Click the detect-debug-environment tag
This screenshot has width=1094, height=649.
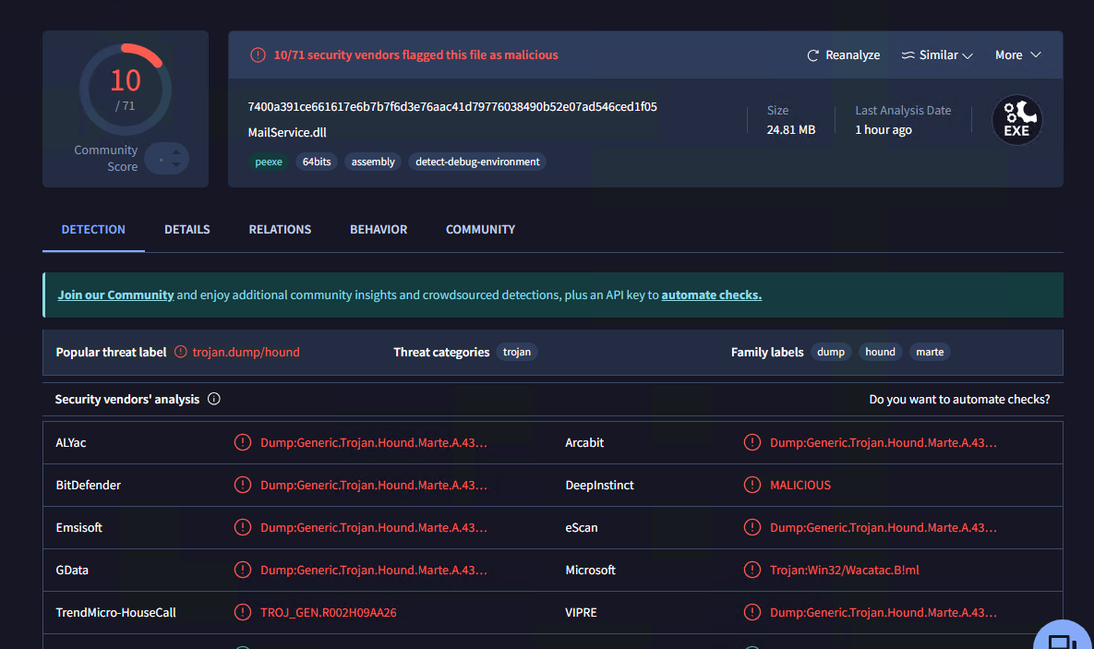(x=477, y=162)
